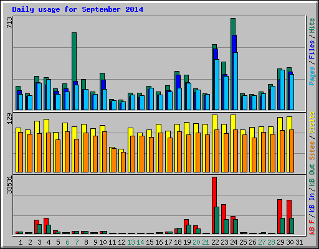The width and height of the screenshot is (319, 249).
Task: Click green day 6 on the x-axis
Action: pos(67,242)
